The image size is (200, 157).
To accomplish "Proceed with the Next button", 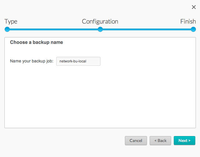I will coord(184,141).
